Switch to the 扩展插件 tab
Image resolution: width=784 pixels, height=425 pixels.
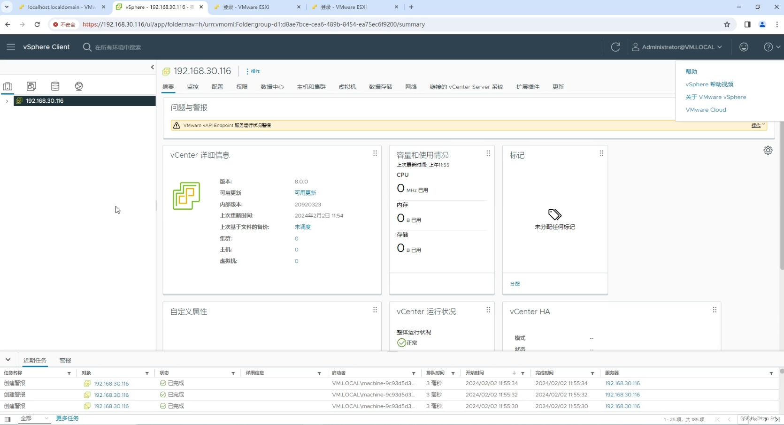[528, 87]
